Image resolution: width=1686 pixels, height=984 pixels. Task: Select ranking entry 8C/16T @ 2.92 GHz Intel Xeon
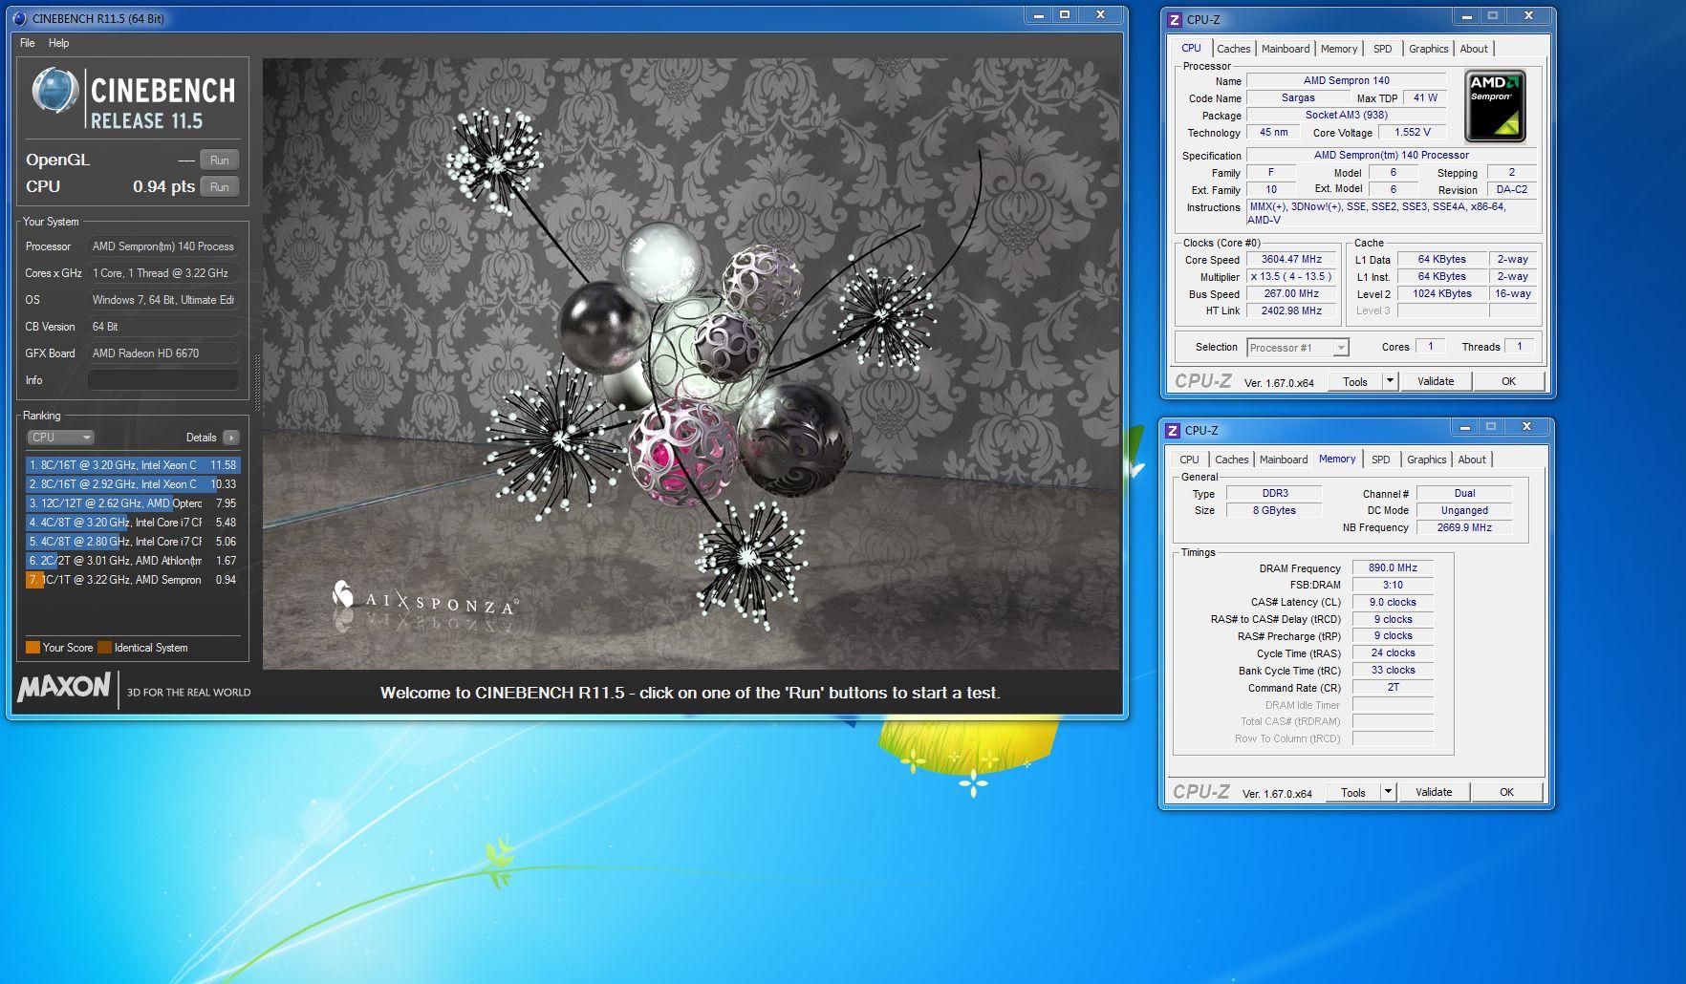coord(133,484)
